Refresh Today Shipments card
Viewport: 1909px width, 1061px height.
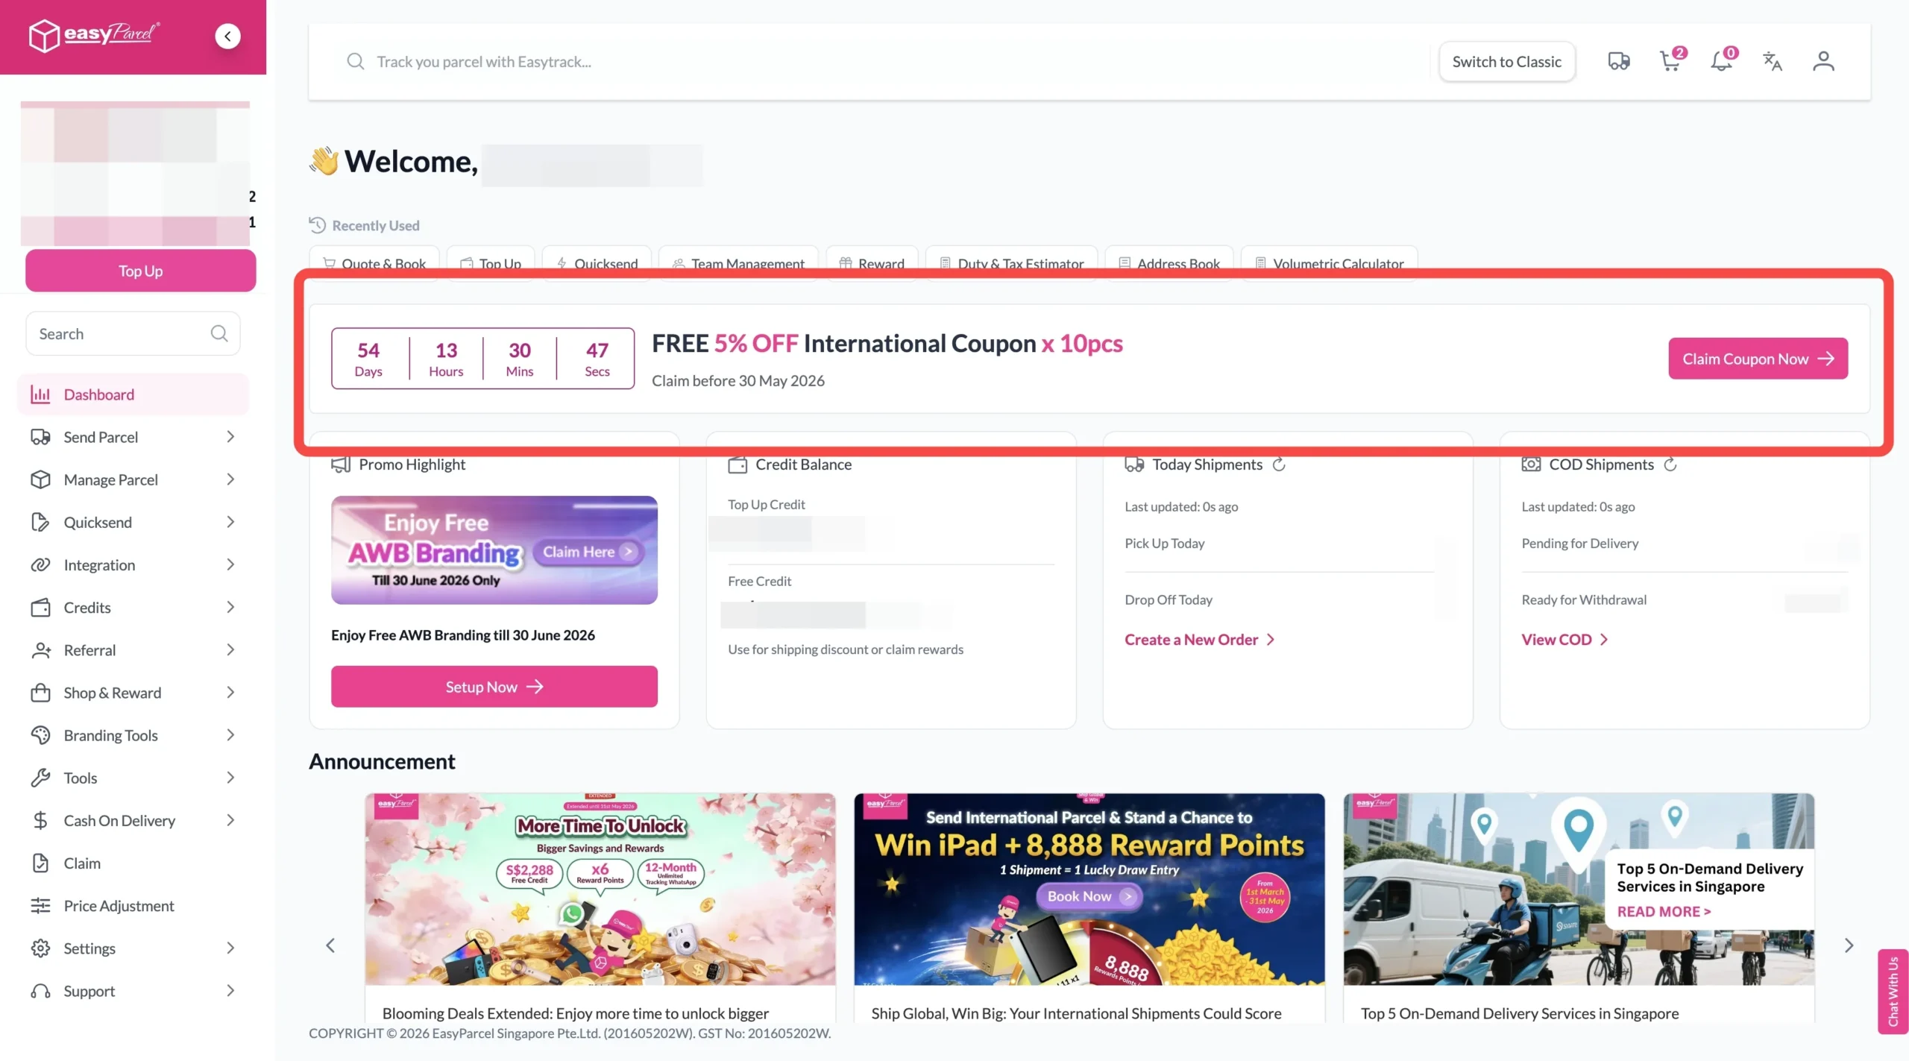click(x=1279, y=465)
